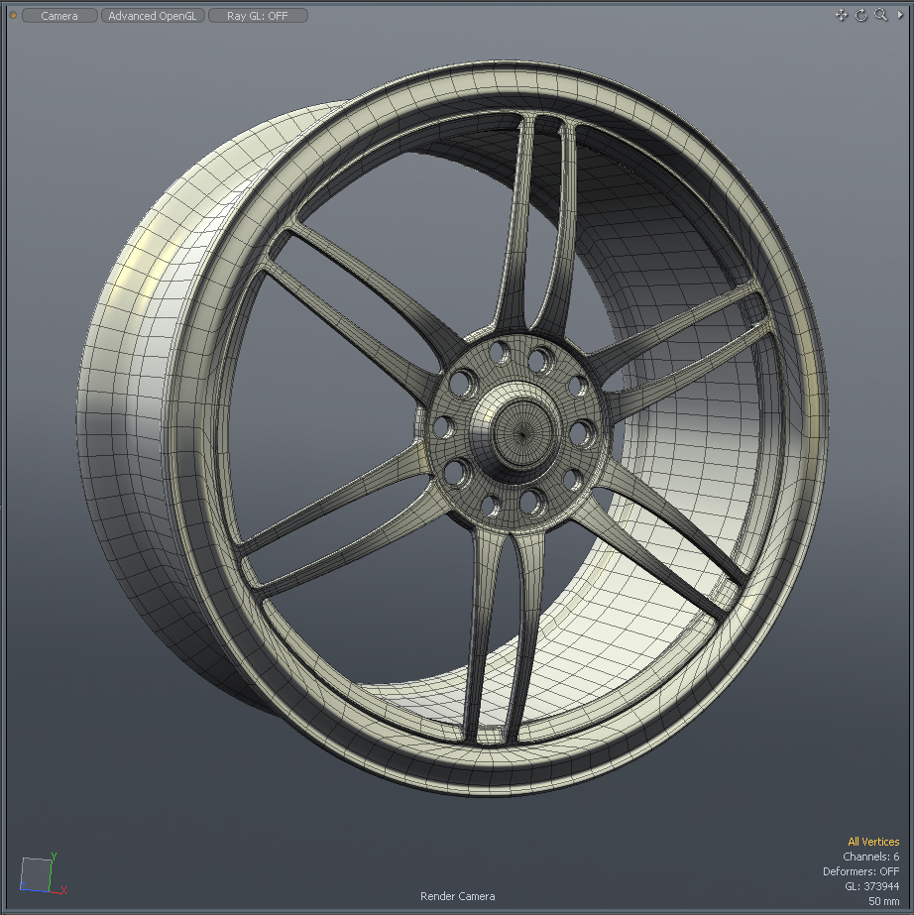Viewport: 914px width, 915px height.
Task: Open the Camera viewport dropdown
Action: [x=58, y=15]
